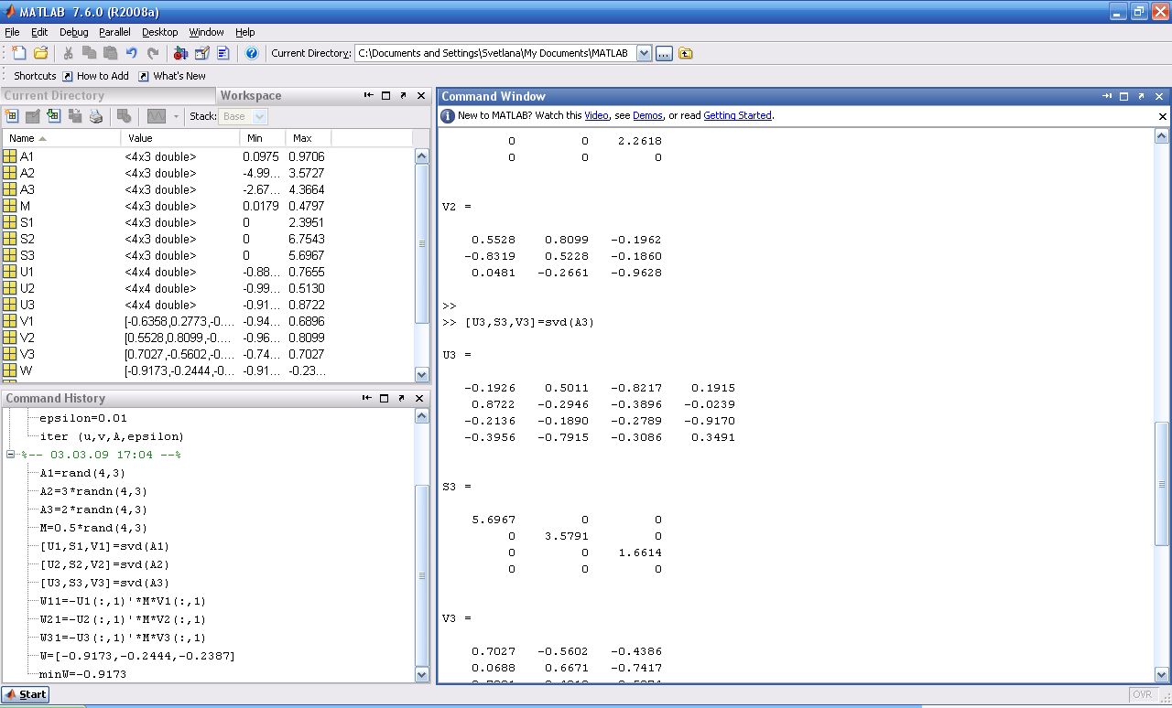Select variable W in the Workspace
Screen dimensions: 1172x708
tap(209, 370)
